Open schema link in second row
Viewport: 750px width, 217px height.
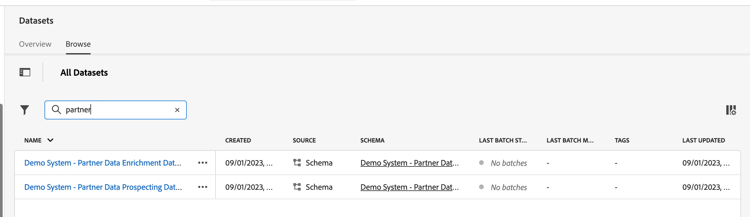pos(409,187)
